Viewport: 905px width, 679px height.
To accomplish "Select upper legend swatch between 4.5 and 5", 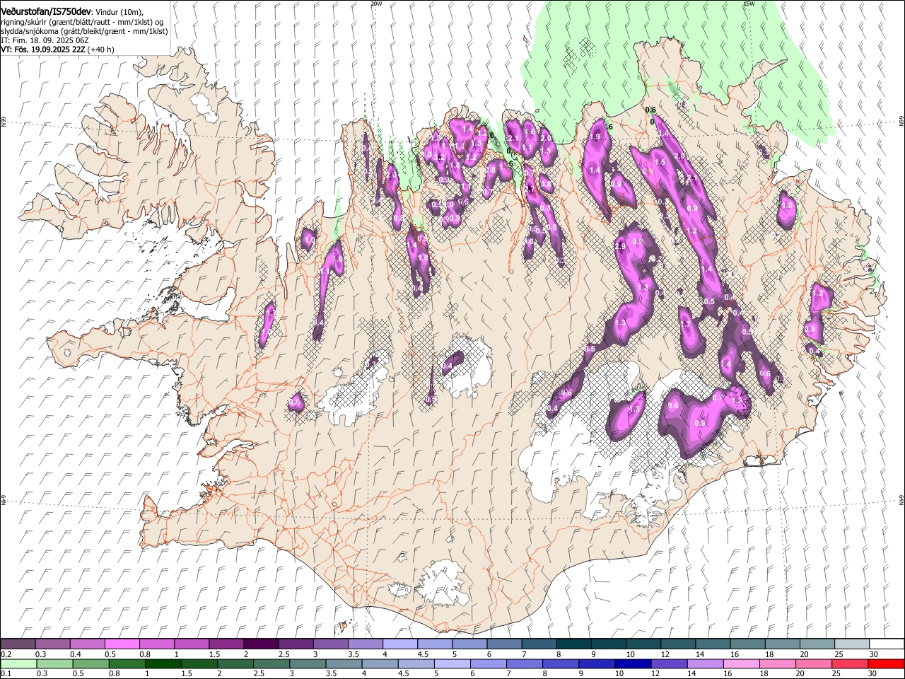I will click(x=435, y=644).
